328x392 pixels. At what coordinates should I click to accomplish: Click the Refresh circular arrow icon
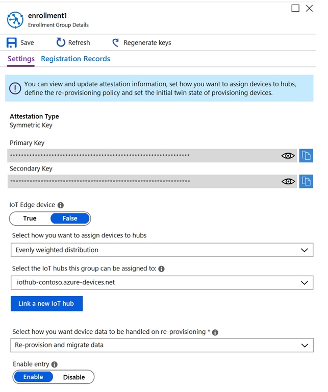61,42
